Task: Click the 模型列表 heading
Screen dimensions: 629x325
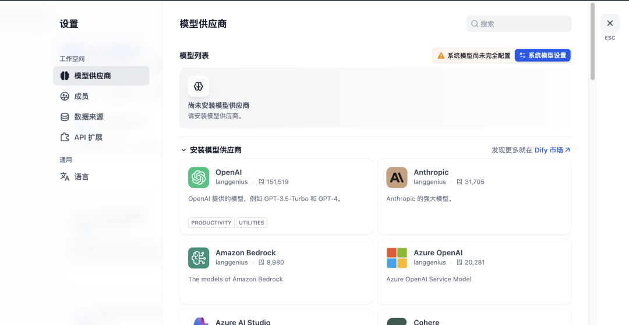Action: [x=194, y=56]
